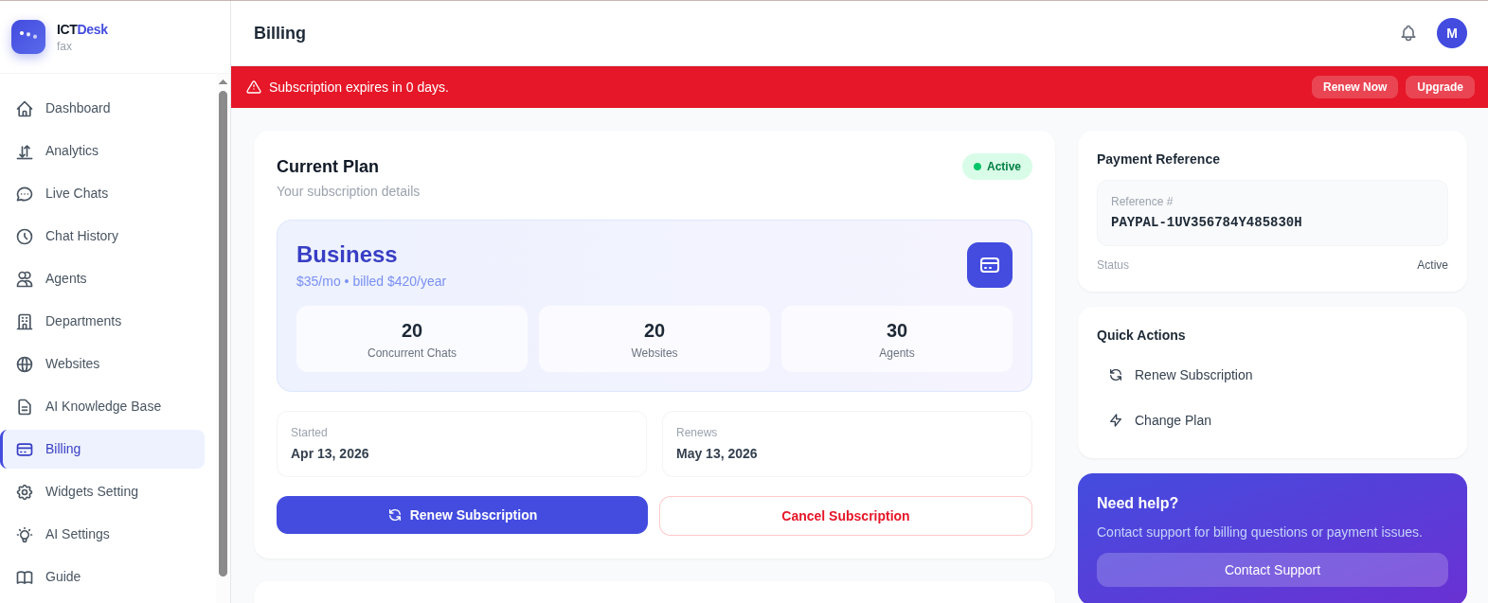Click the PAYPAL-1UV356784Y485830H reference number
The width and height of the screenshot is (1488, 603).
[x=1206, y=222]
